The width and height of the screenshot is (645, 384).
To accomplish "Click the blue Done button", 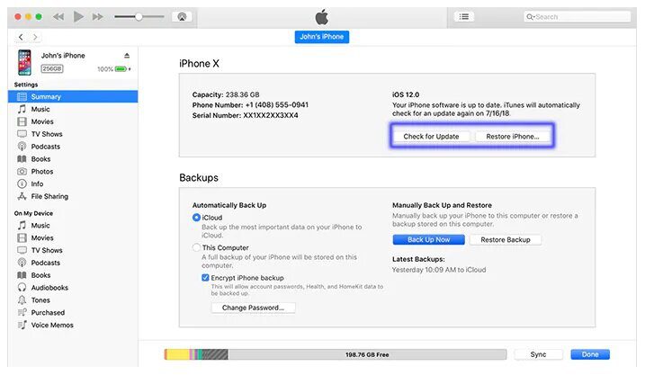I will 590,354.
